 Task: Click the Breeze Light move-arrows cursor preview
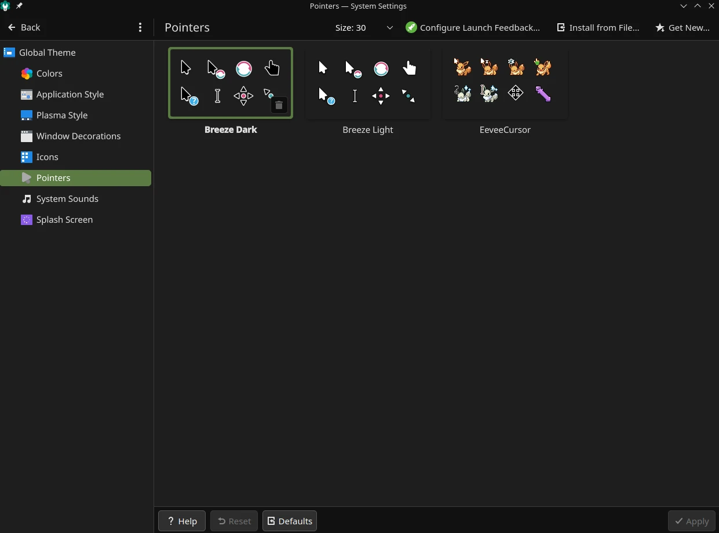point(381,96)
